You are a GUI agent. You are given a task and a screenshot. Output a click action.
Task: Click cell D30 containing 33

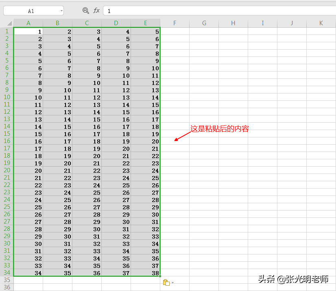[x=116, y=243]
